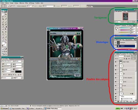Select the Eraser tool
Image resolution: width=138 pixels, height=110 pixels.
point(3,27)
